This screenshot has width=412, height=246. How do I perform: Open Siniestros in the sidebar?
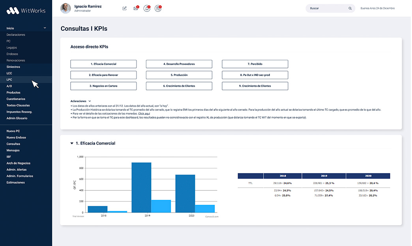click(x=13, y=67)
